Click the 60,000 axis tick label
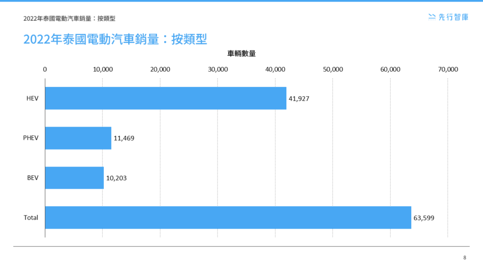The image size is (483, 271). [390, 70]
